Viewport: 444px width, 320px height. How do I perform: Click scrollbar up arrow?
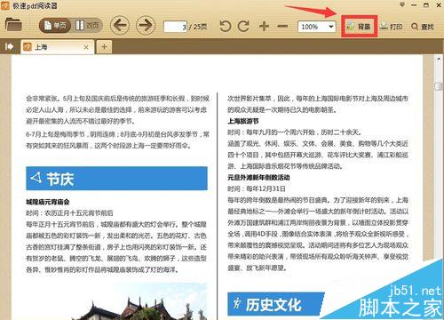439,59
